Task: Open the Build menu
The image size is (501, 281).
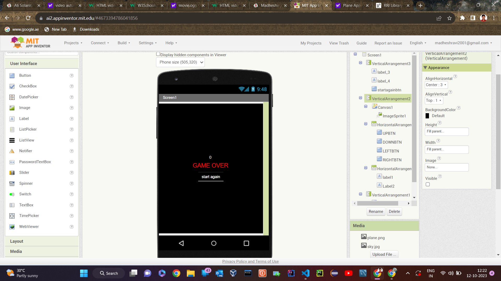Action: pos(124,43)
